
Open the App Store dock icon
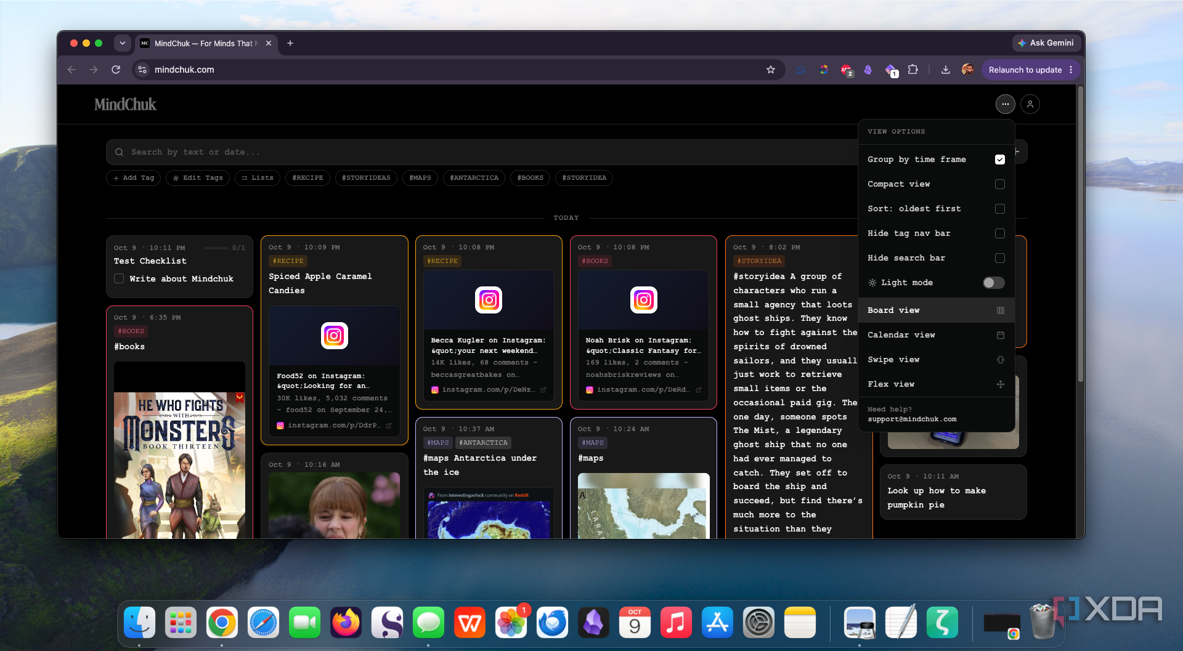(717, 623)
